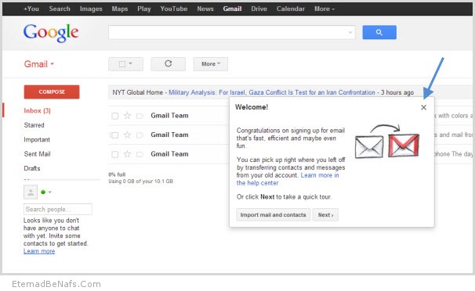Click the chat profile avatar icon
This screenshot has width=475, height=291.
coord(31,192)
